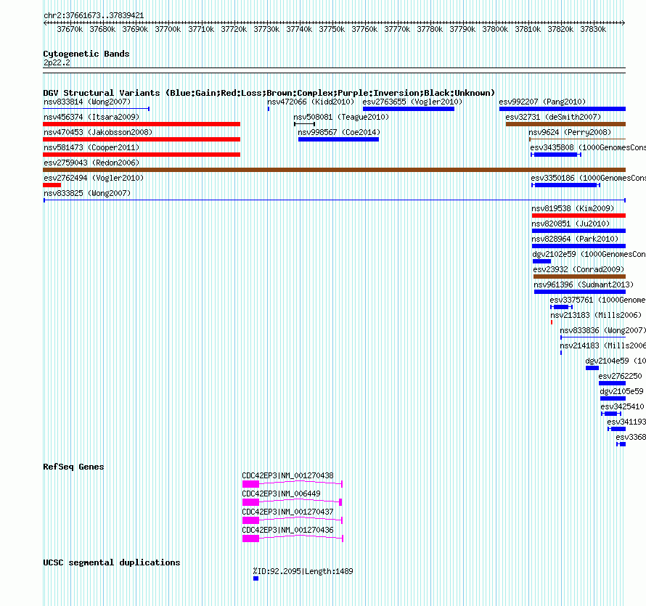Open the nsv833825 (Wong2007) variant label
Viewport: 646px width, 606px height.
pyautogui.click(x=87, y=193)
